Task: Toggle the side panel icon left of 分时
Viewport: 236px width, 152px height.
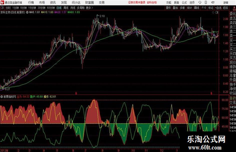Action: click(2, 7)
